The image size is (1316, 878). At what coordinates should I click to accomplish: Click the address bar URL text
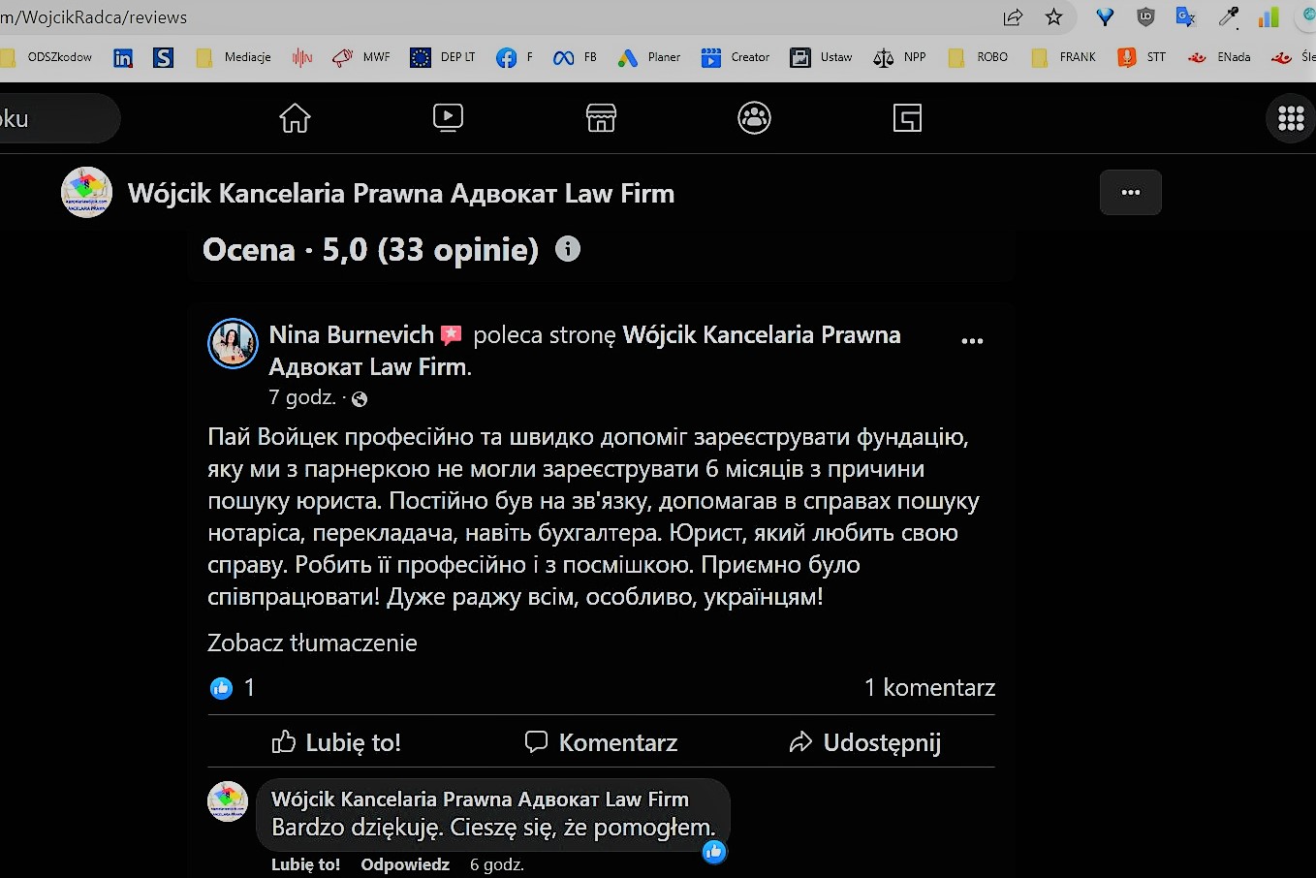click(94, 16)
